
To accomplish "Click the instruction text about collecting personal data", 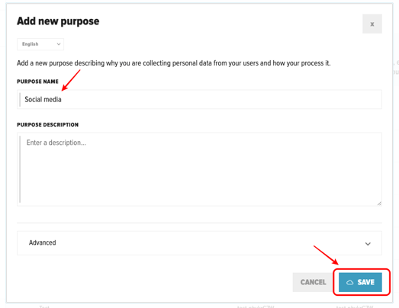I will pyautogui.click(x=173, y=63).
